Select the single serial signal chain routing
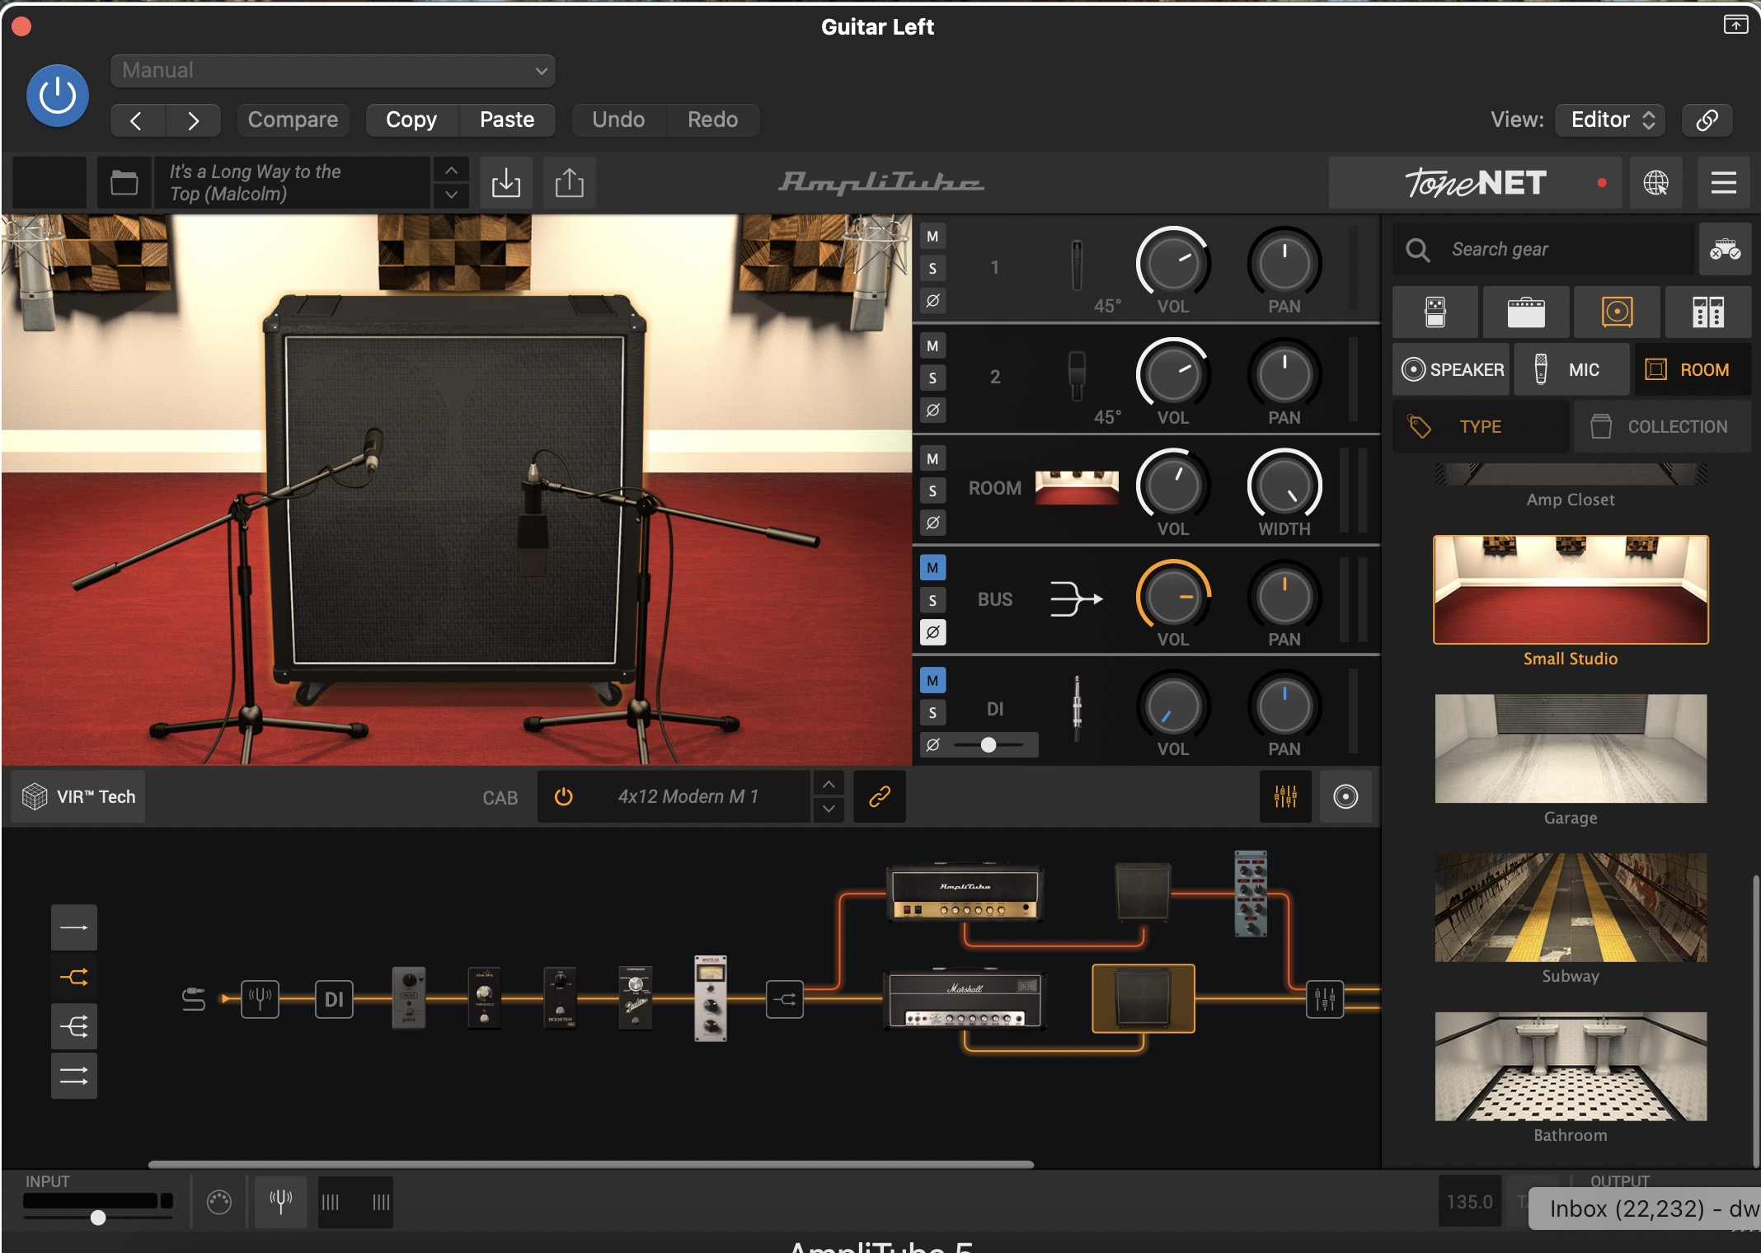This screenshot has width=1761, height=1253. click(x=74, y=928)
